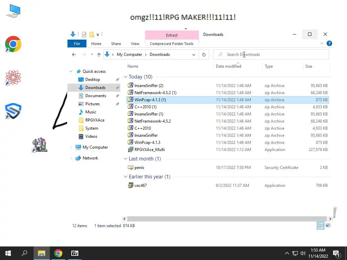
Task: Select the vac467 application file
Action: [x=228, y=185]
